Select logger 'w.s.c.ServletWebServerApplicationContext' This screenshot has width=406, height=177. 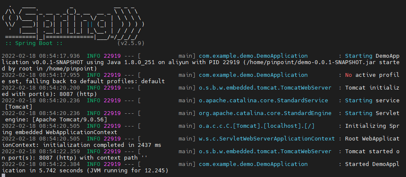click(x=267, y=139)
